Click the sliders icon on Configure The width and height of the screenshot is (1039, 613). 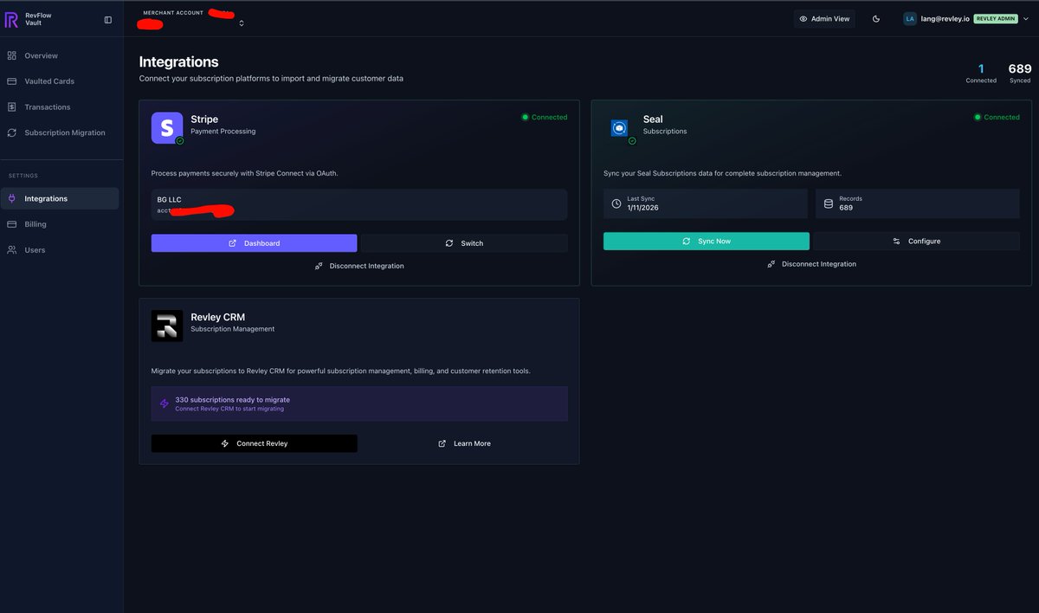coord(896,242)
